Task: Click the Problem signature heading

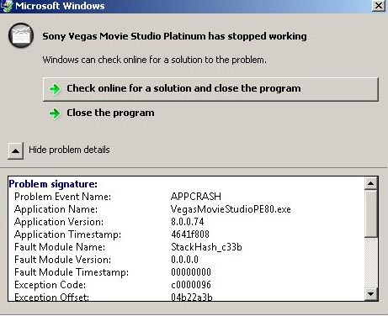Action: (x=53, y=184)
